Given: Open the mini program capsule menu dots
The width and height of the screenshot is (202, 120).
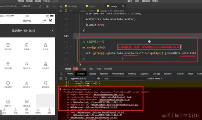Looking at the screenshot, I should [x=44, y=20].
